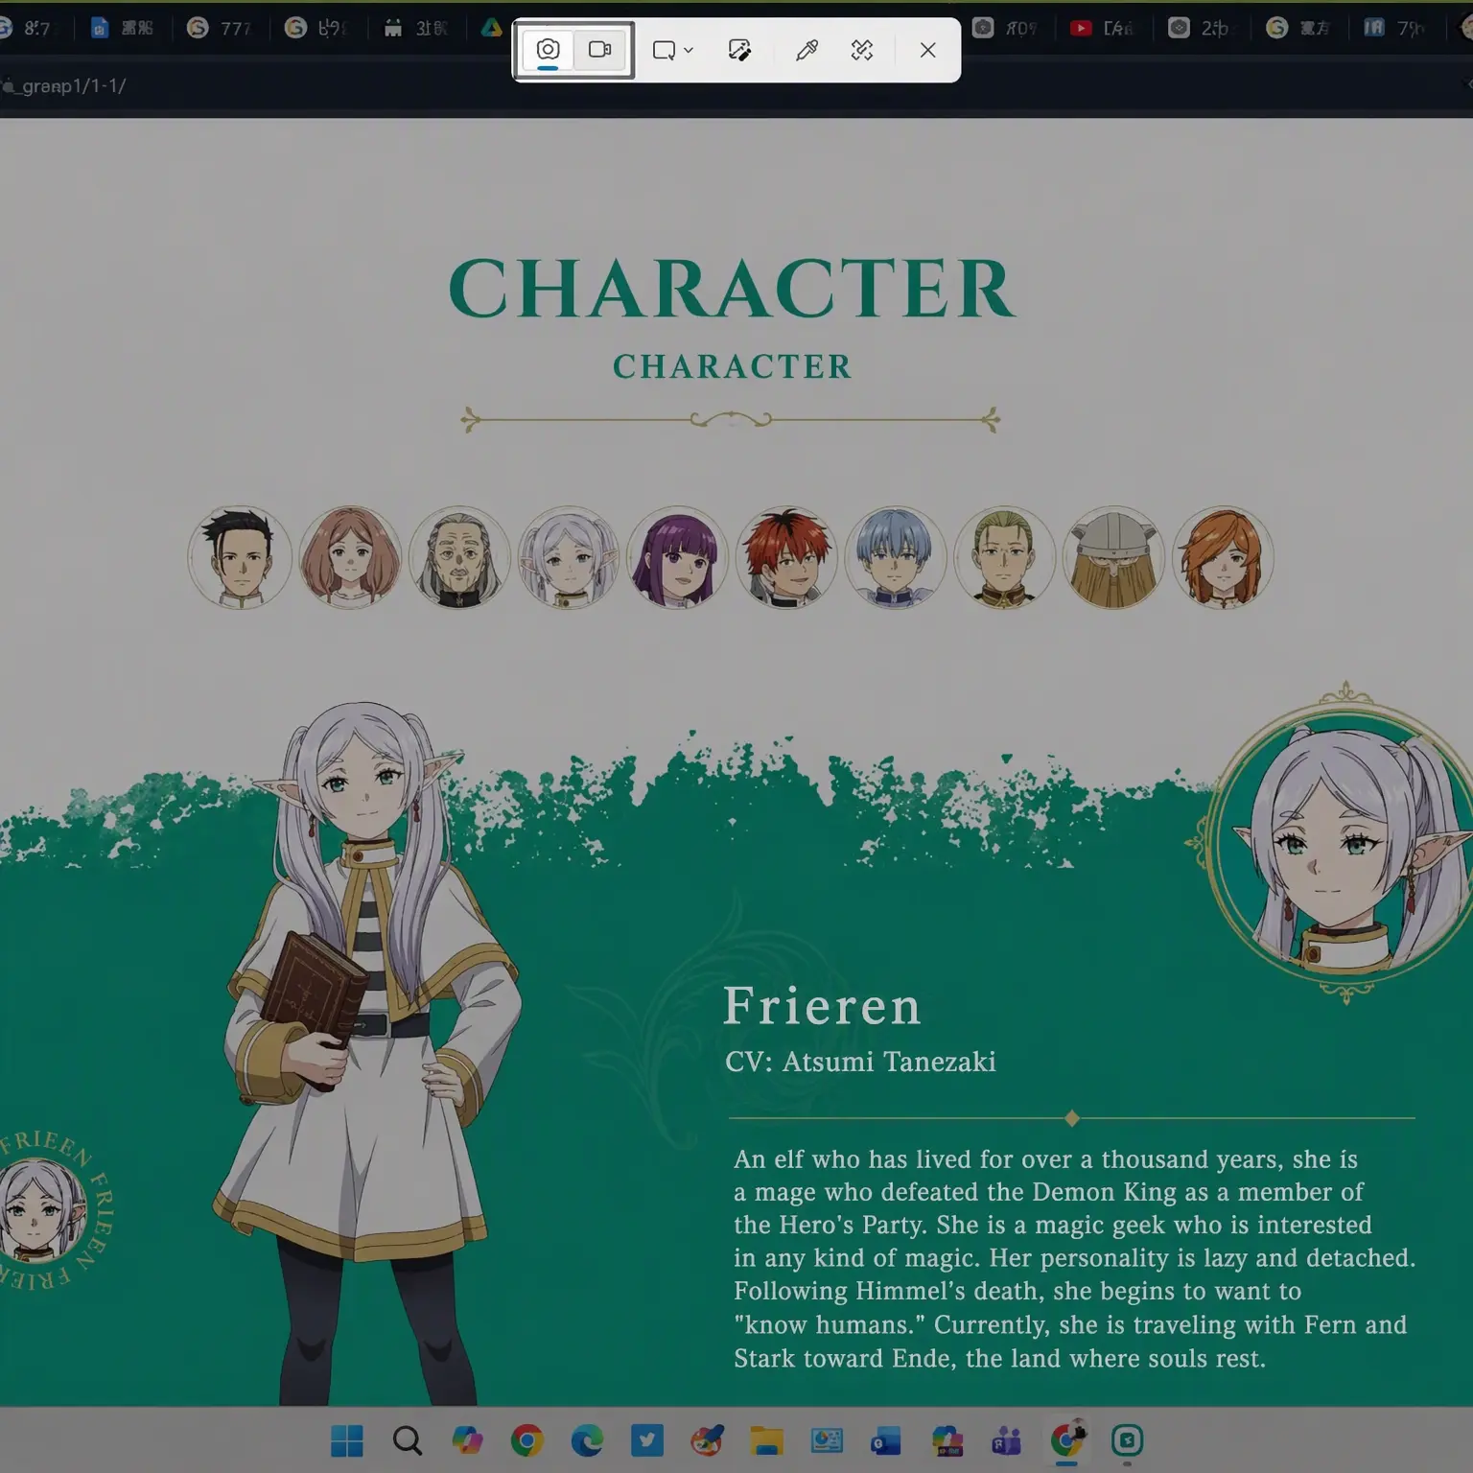Click the name text "Frieren"
The image size is (1473, 1473).
[822, 1006]
